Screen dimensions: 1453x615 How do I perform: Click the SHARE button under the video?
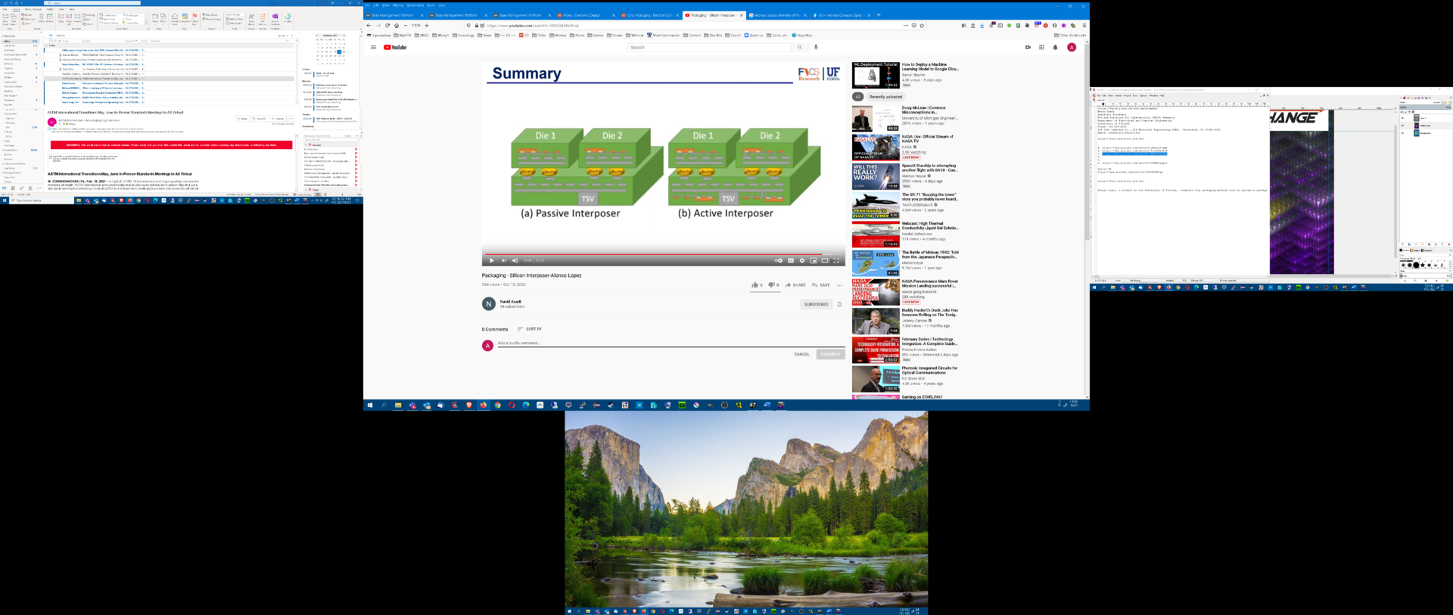(795, 285)
